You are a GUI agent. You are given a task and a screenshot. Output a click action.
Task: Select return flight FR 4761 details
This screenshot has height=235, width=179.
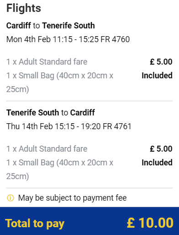pyautogui.click(x=69, y=126)
